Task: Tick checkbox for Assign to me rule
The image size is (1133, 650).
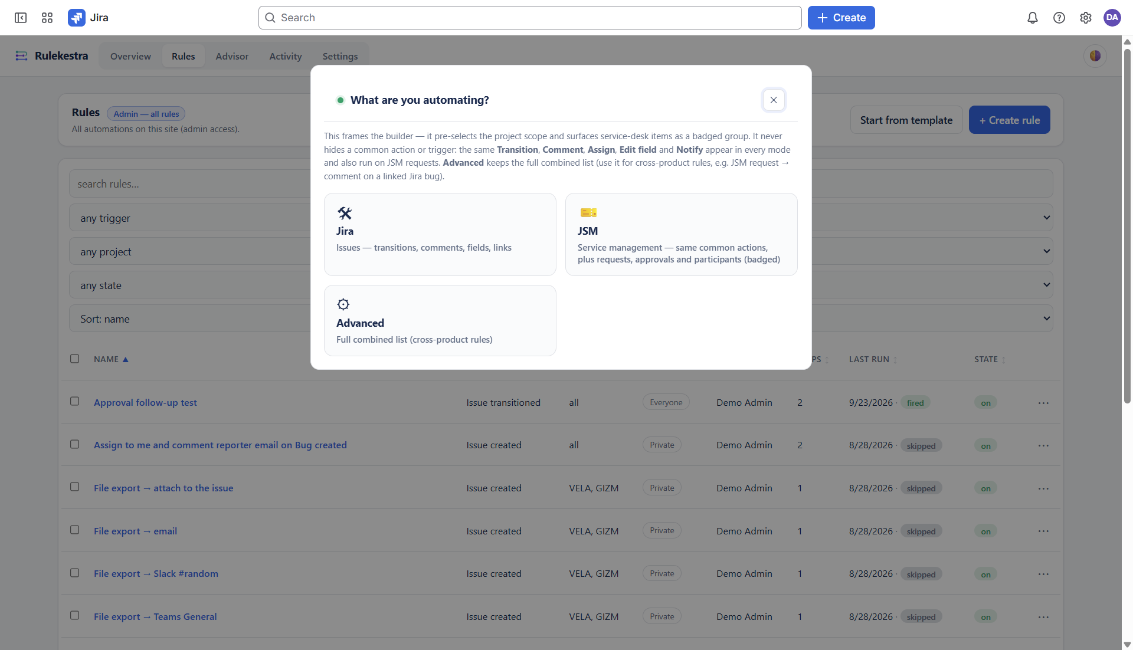Action: [74, 444]
